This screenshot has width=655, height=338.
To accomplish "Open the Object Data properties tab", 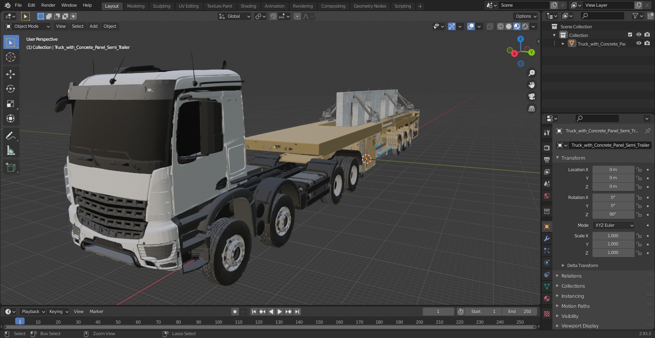I will coord(547,286).
